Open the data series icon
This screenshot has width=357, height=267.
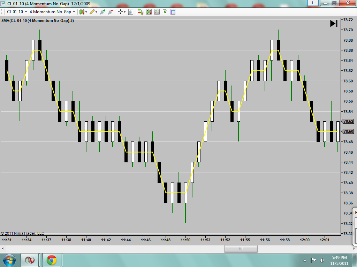[149, 12]
